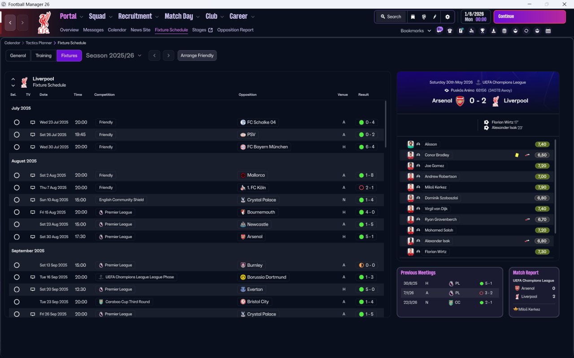Click Alisson's player portrait icon
Viewport: 574px width, 358px height.
click(x=410, y=144)
